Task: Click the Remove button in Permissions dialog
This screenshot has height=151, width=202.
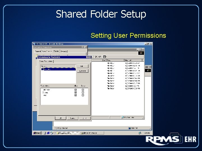Action: pyautogui.click(x=82, y=71)
